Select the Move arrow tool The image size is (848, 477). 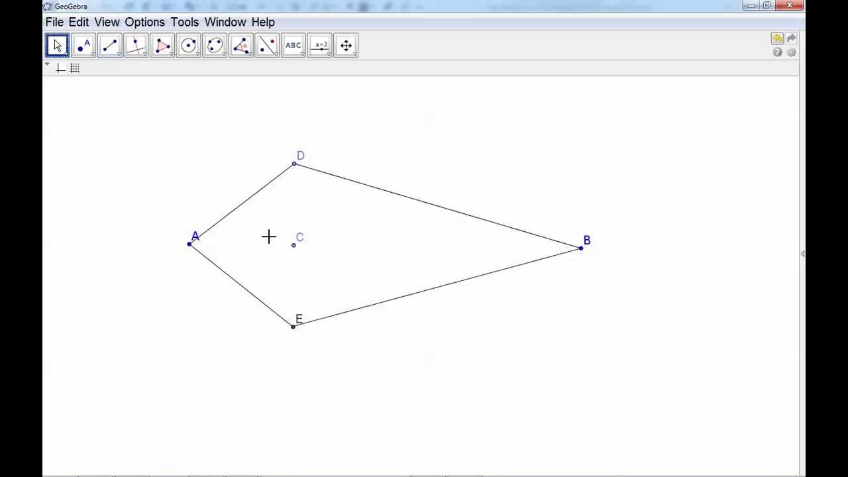pos(57,46)
